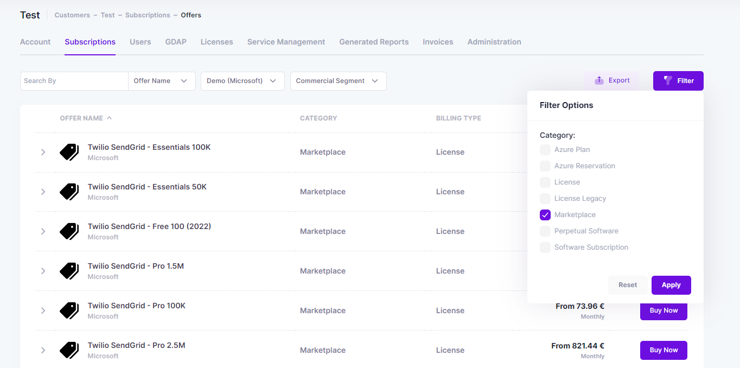The width and height of the screenshot is (740, 368).
Task: Focus the Search By input field
Action: click(x=74, y=81)
